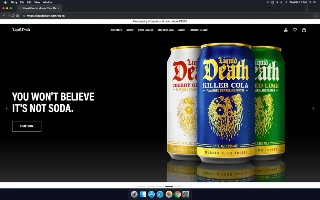Image resolution: width=320 pixels, height=200 pixels.
Task: Open the Merch navigation item
Action: click(130, 30)
